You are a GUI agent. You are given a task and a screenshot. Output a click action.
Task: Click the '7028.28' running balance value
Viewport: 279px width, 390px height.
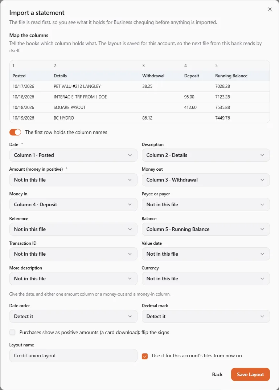[x=223, y=86]
